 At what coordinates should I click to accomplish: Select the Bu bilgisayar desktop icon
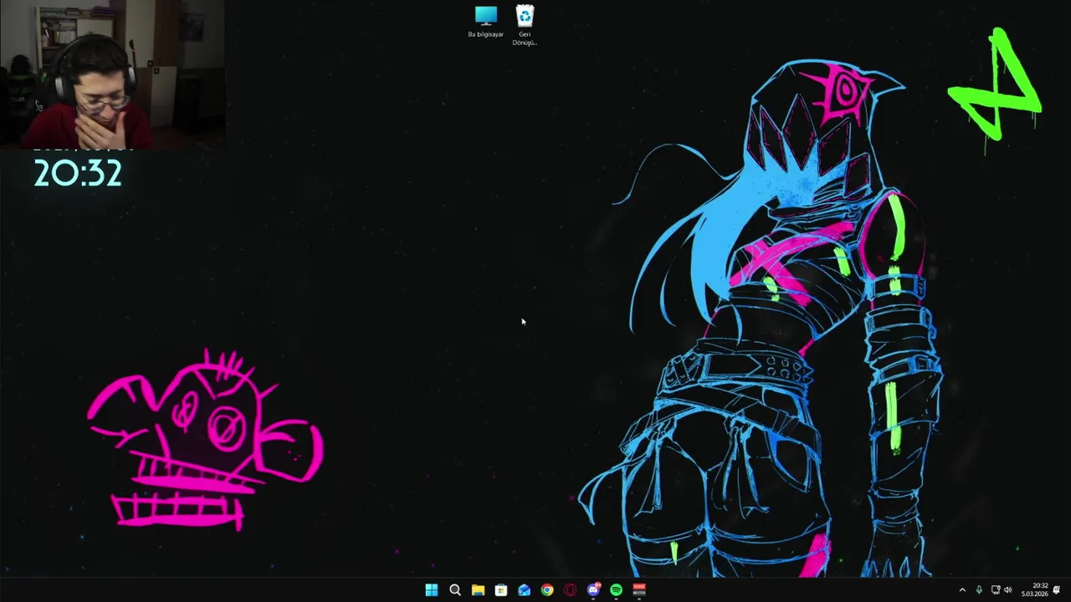486,23
